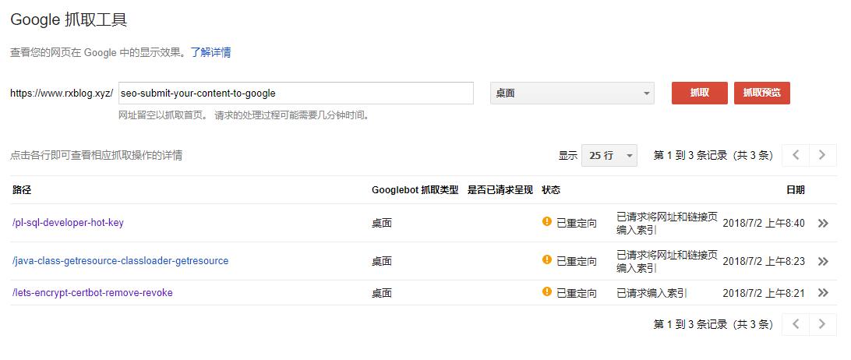Open the 了解详情 link
This screenshot has width=851, height=360.
(210, 53)
